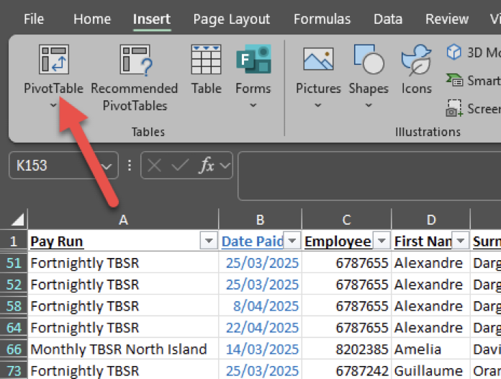This screenshot has width=501, height=379.
Task: Click the 3D Models icon
Action: (x=454, y=53)
